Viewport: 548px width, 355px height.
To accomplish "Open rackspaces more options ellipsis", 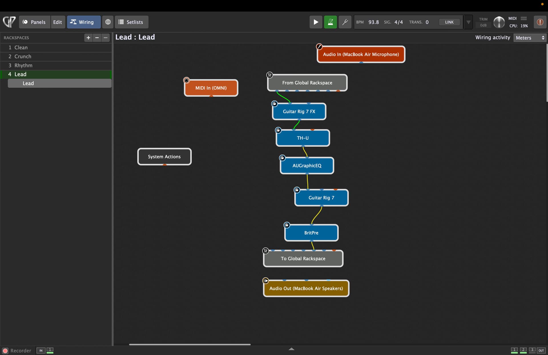I will point(106,38).
